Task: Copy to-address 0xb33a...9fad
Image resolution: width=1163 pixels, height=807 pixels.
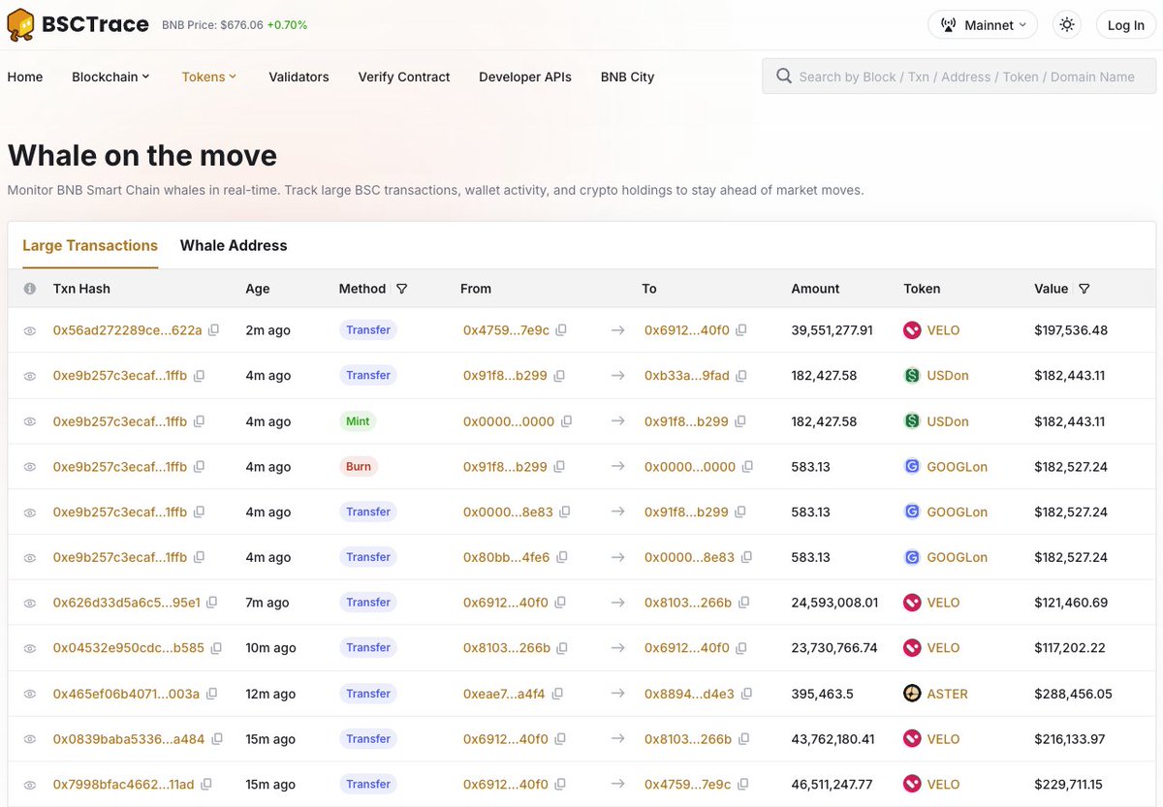Action: pyautogui.click(x=741, y=376)
